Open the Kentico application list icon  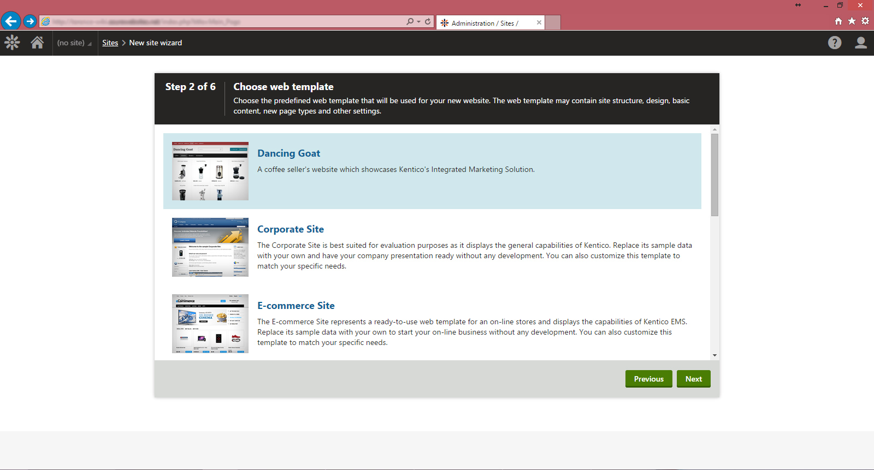tap(12, 43)
